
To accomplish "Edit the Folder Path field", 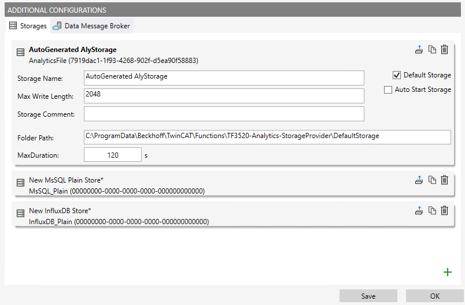I will click(267, 137).
